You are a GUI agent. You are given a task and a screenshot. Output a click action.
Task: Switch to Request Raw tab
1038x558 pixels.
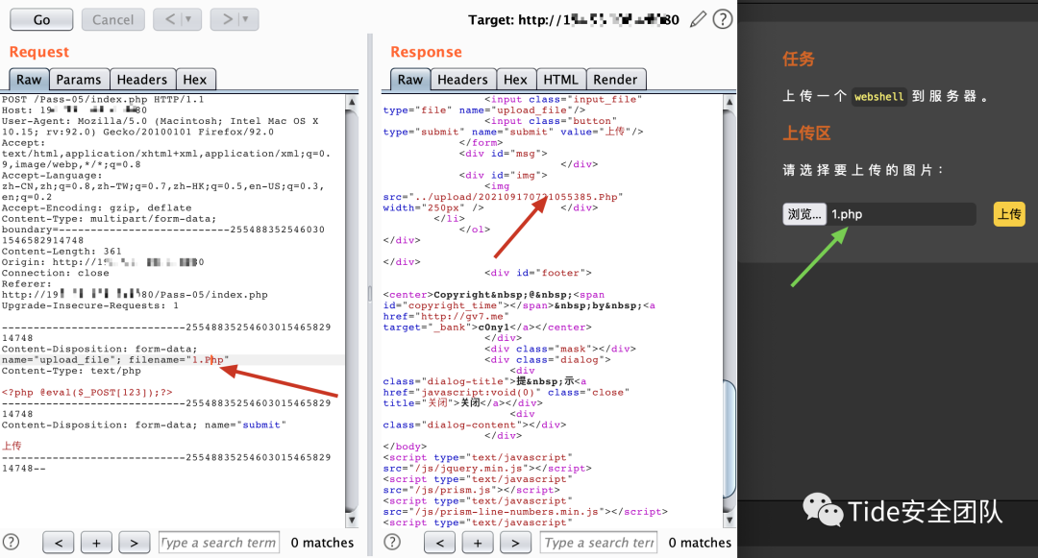click(29, 80)
